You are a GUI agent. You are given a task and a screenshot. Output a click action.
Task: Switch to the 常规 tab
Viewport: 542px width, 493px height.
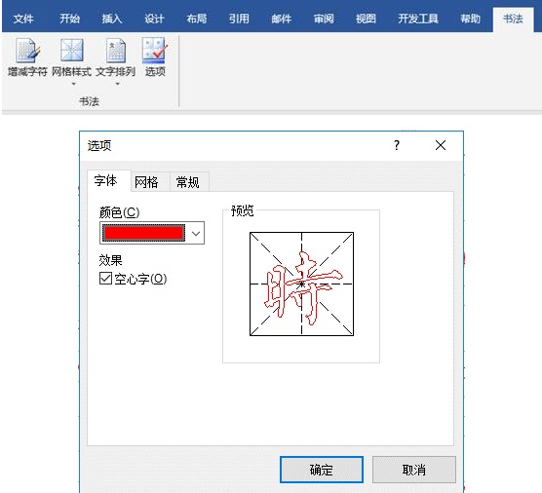tap(188, 182)
